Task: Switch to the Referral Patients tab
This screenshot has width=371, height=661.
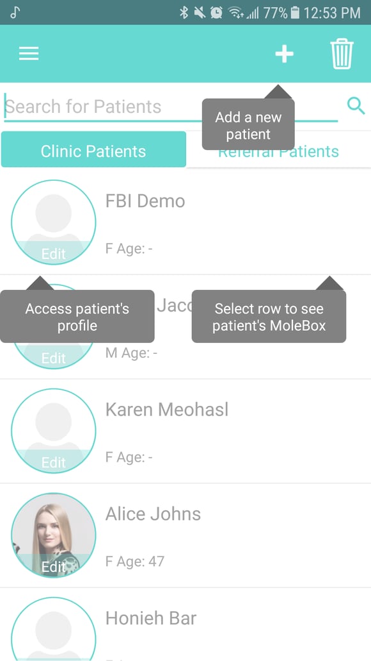Action: [x=278, y=151]
